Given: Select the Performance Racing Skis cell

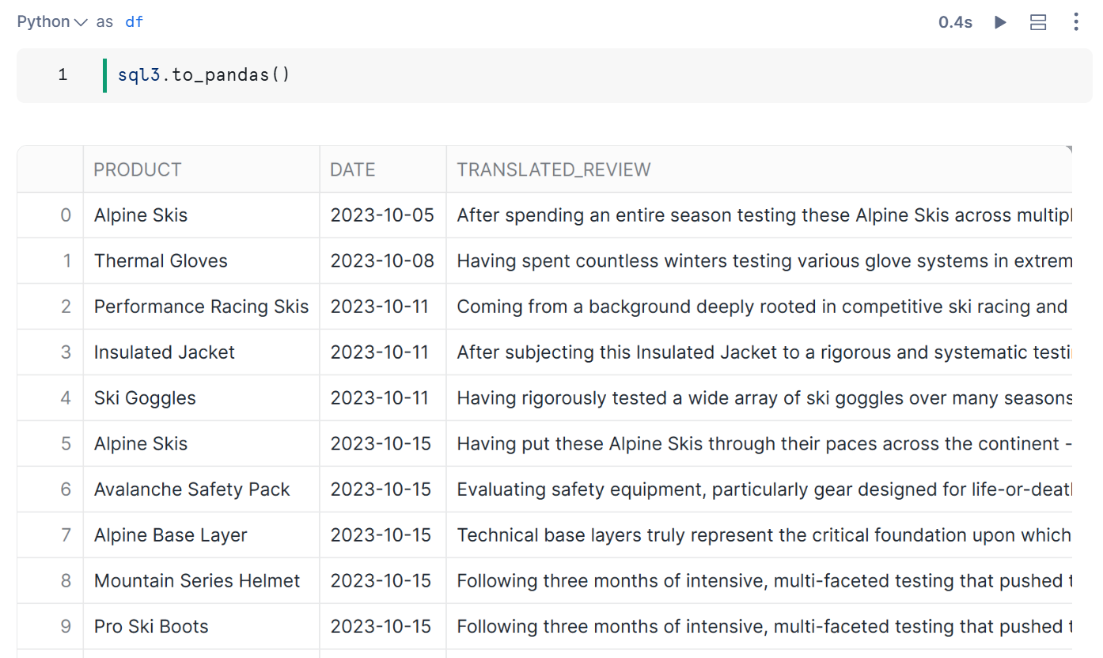Looking at the screenshot, I should click(x=201, y=307).
